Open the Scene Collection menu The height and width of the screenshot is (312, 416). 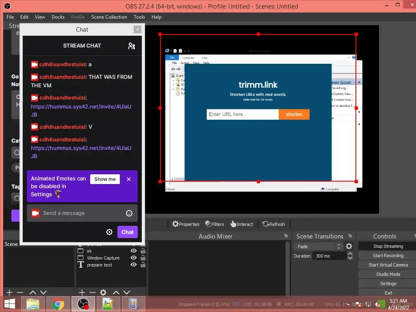pyautogui.click(x=109, y=17)
